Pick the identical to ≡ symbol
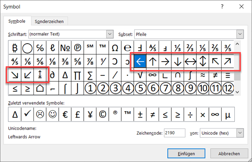This screenshot has height=162, width=252. click(x=228, y=75)
